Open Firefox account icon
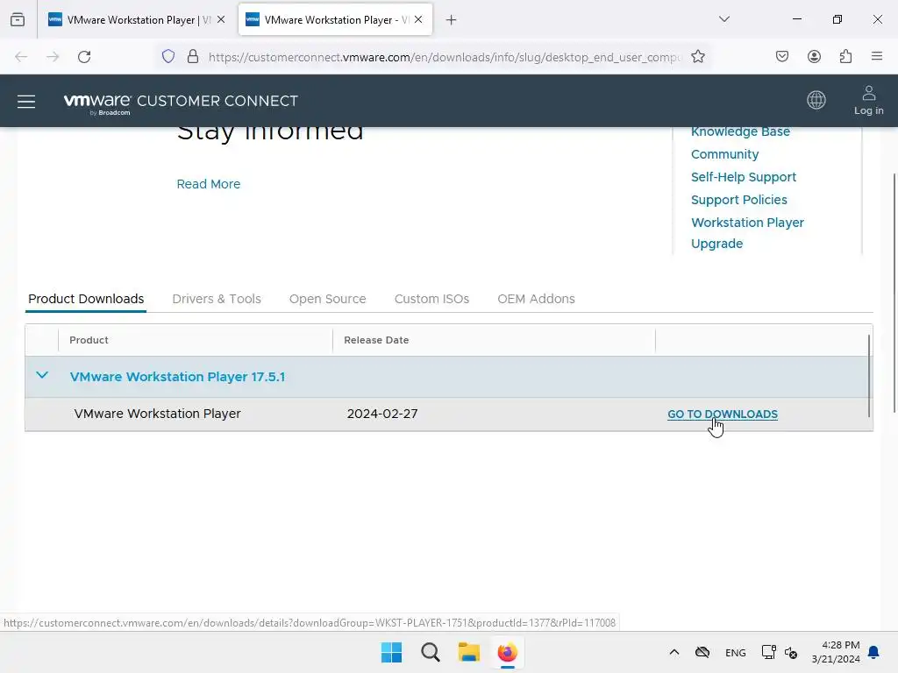 click(814, 57)
